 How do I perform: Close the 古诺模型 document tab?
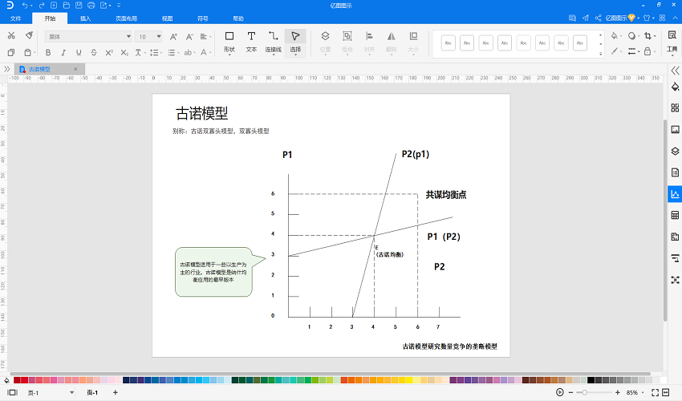tap(75, 69)
